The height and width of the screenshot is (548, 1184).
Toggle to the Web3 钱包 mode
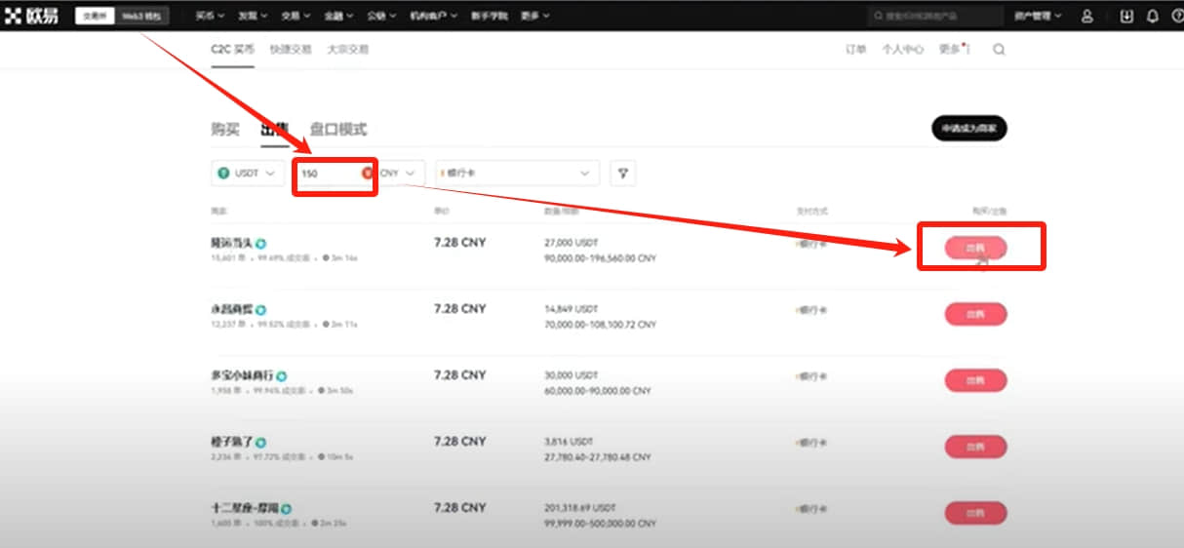click(143, 17)
